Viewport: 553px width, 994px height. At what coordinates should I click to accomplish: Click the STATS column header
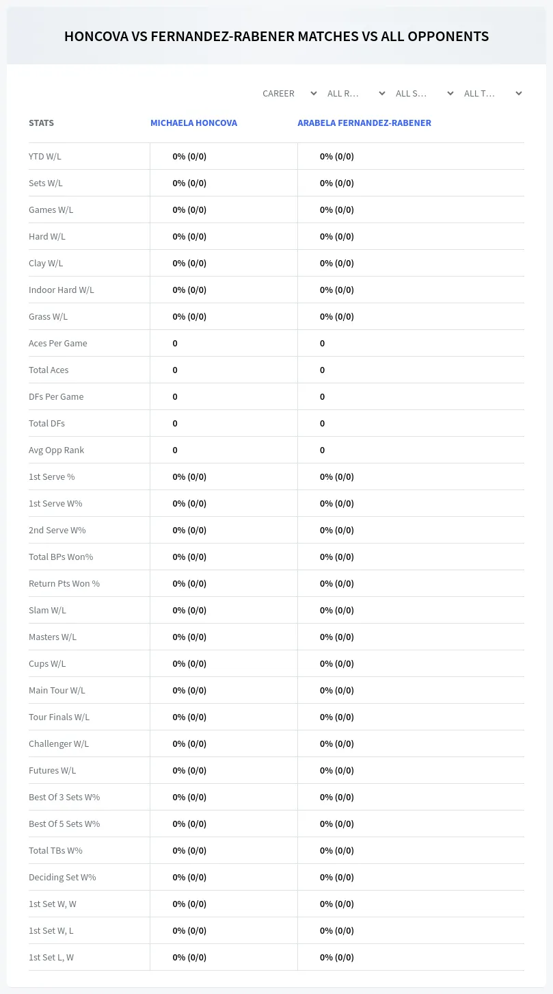click(41, 123)
